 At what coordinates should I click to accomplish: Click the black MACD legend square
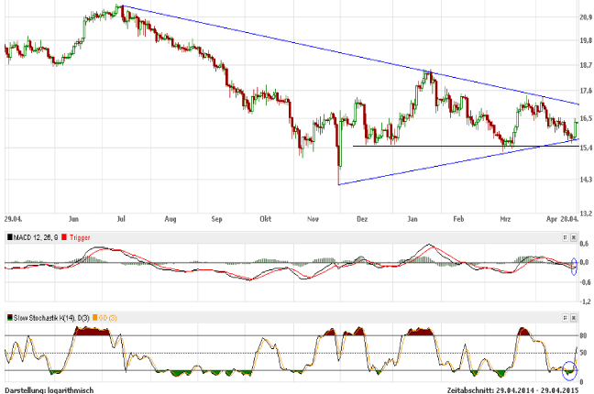7,236
